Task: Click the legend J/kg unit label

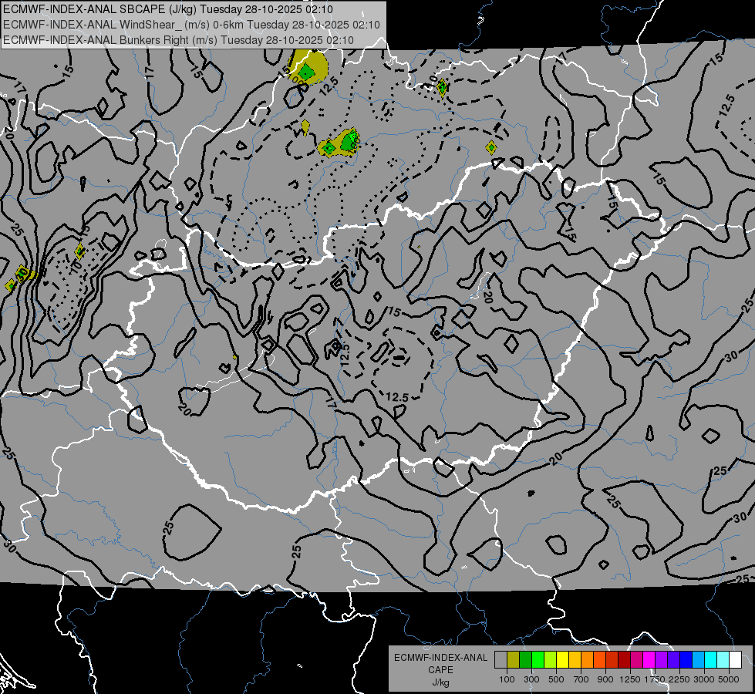Action: pos(440,682)
